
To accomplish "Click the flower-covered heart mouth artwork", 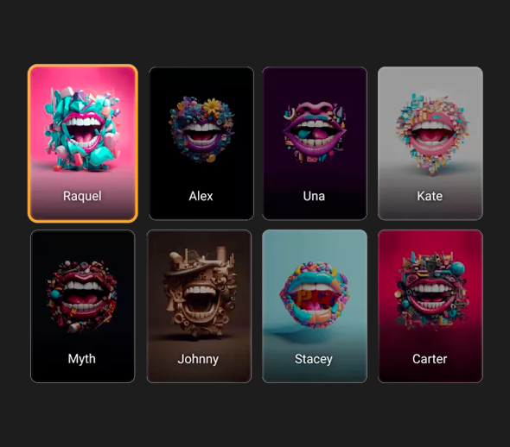I will (x=201, y=129).
